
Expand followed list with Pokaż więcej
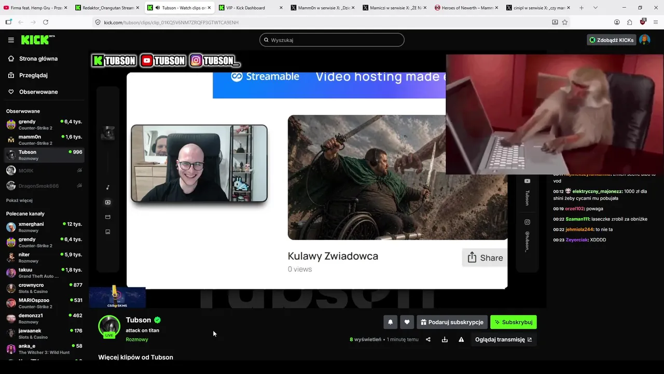tap(19, 201)
